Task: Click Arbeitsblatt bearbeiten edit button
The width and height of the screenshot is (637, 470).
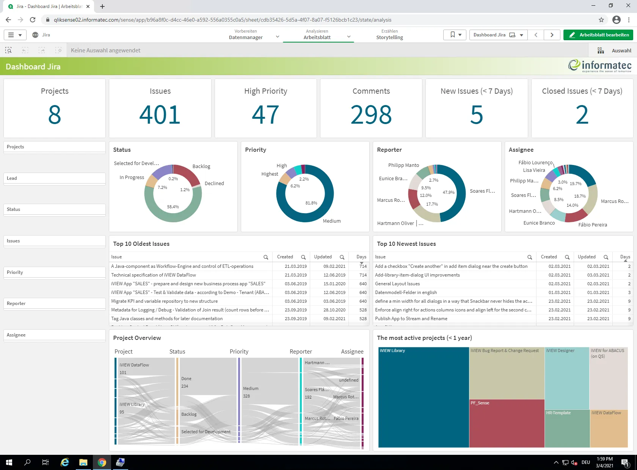Action: click(598, 35)
